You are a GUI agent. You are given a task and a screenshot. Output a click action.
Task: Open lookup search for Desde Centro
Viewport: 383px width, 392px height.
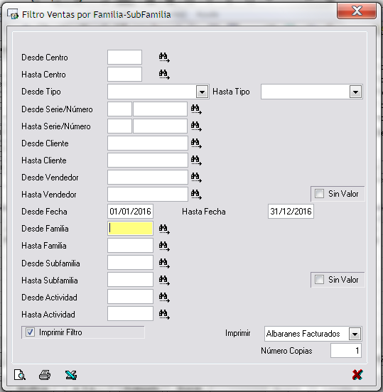164,58
